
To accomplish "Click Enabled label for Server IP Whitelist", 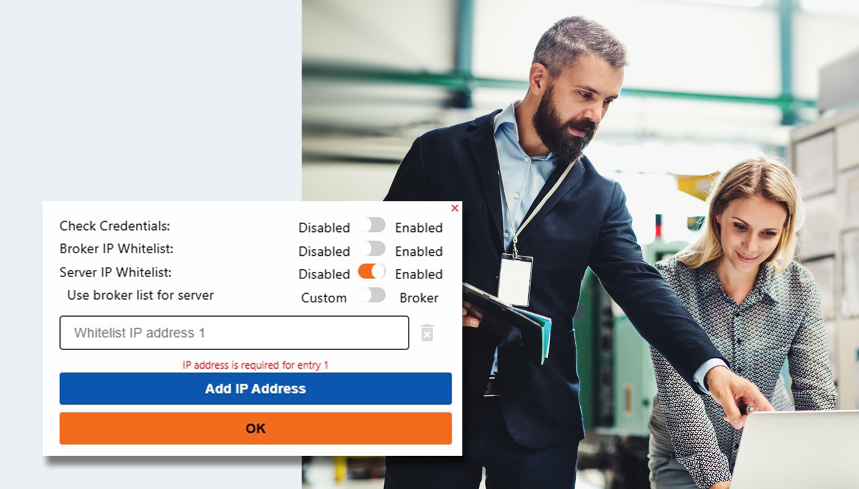I will [x=419, y=274].
